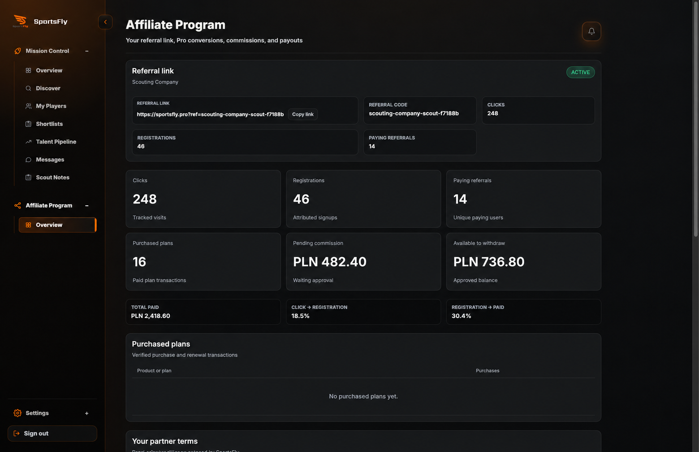Click the No purchased plans yet message
This screenshot has height=452, width=699.
pos(363,396)
